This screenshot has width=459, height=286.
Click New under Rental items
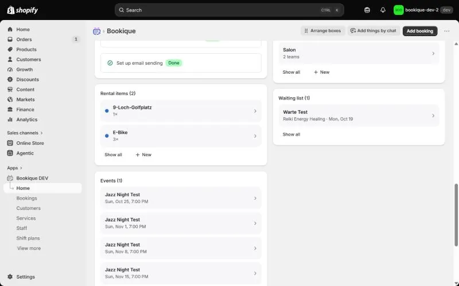[143, 154]
